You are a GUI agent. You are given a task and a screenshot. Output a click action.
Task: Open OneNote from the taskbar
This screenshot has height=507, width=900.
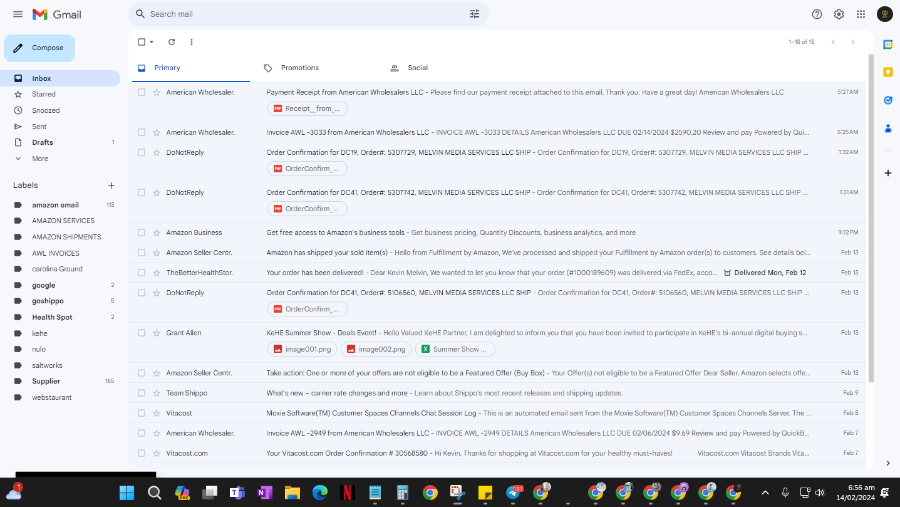click(264, 493)
